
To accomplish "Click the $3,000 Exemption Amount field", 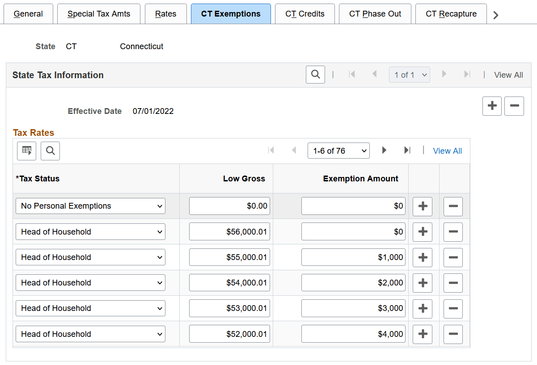I will point(353,308).
